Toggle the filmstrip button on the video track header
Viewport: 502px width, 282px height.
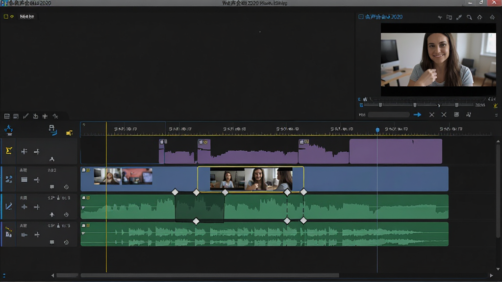pyautogui.click(x=24, y=180)
